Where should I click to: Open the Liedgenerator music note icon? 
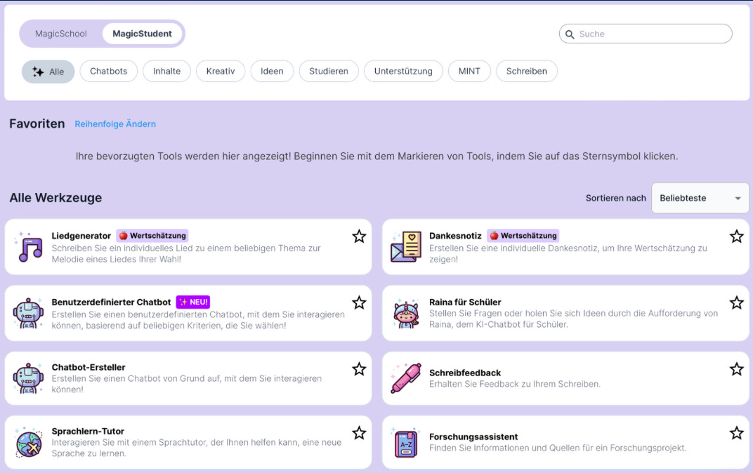pos(29,247)
